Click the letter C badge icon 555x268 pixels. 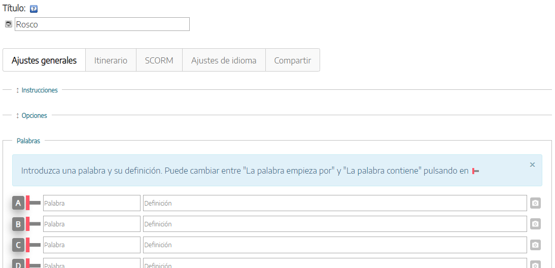[x=18, y=245]
